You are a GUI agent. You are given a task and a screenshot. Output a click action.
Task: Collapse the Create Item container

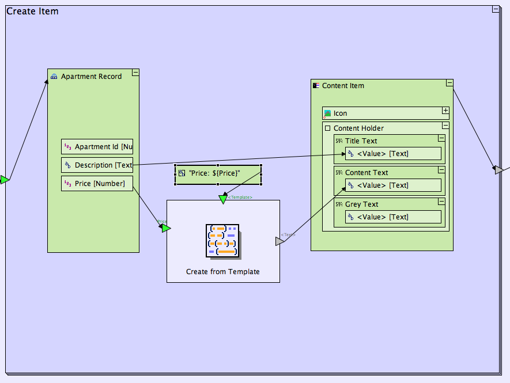pyautogui.click(x=495, y=9)
